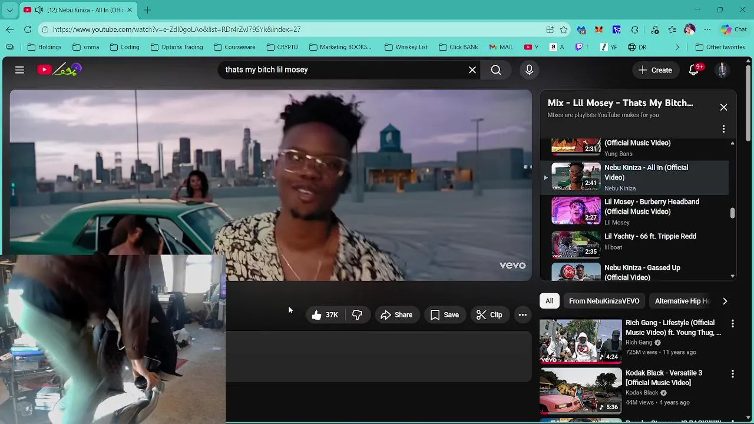Open the YouTube notifications bell

(695, 69)
